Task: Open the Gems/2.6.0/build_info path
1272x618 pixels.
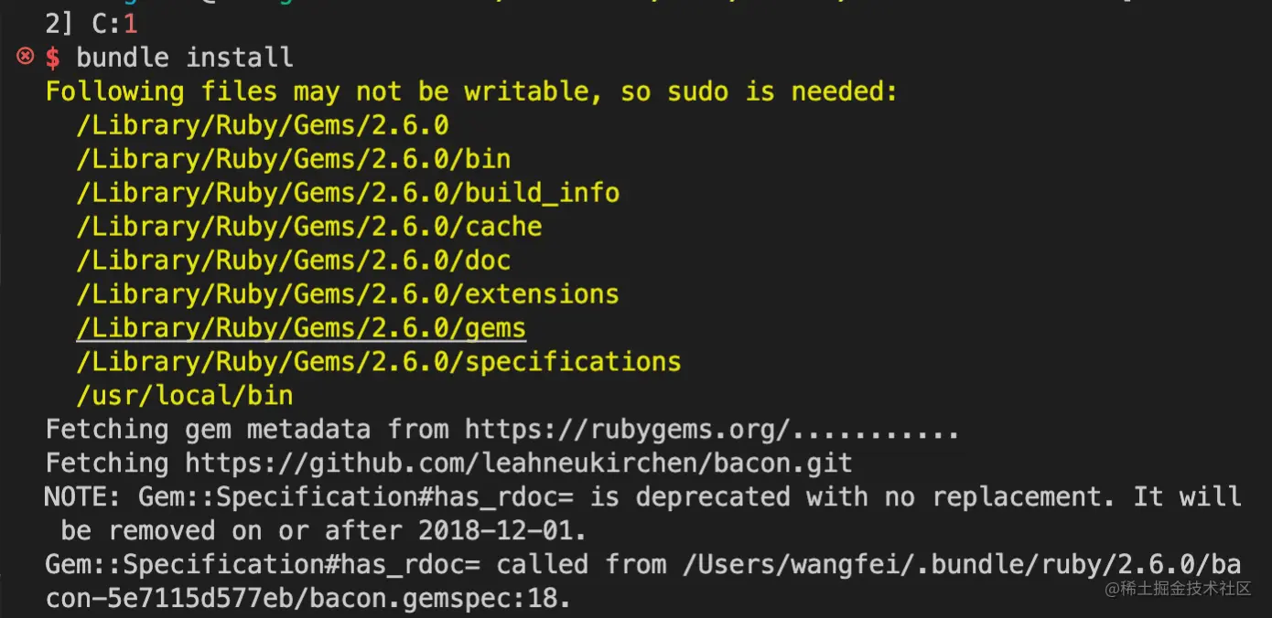Action: pyautogui.click(x=348, y=193)
